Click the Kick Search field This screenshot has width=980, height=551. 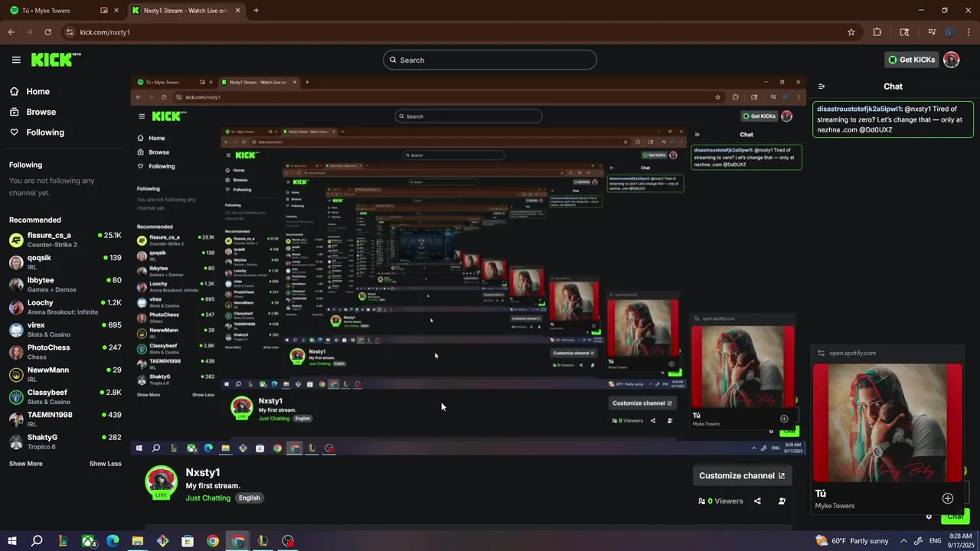click(490, 60)
